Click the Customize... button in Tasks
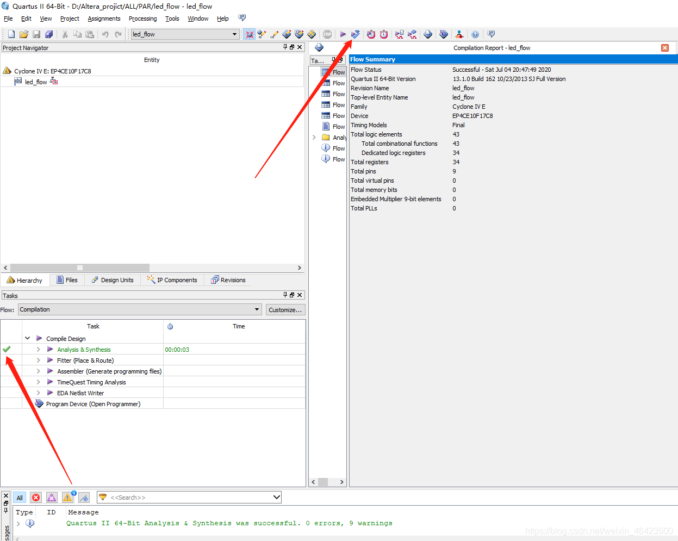Viewport: 678px width, 541px height. click(x=285, y=310)
